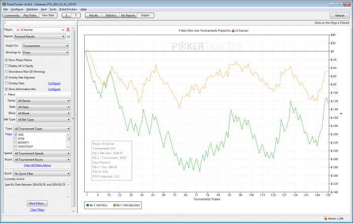Screen dimensions: 353x223
Task: Open the Hud menu
Action: pyautogui.click(x=44, y=9)
